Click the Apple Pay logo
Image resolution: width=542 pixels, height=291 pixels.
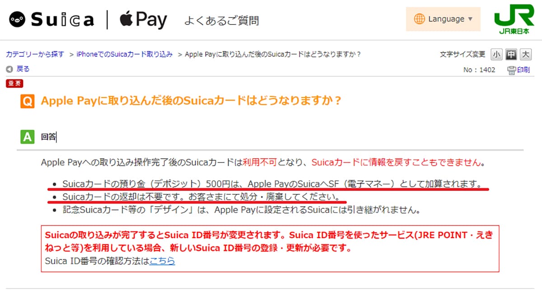(x=143, y=19)
